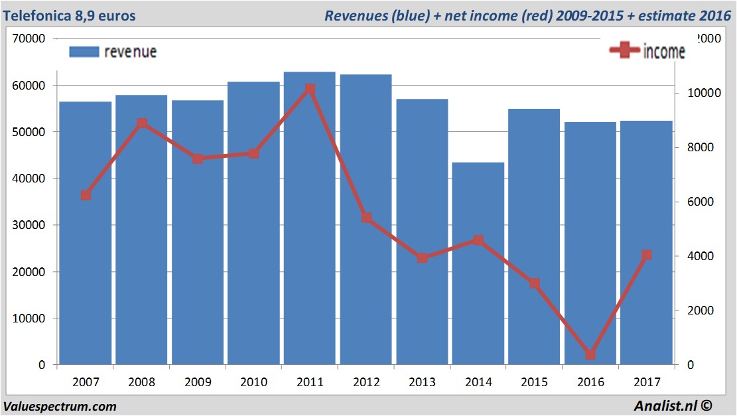Click the 2012 income data point

point(367,218)
